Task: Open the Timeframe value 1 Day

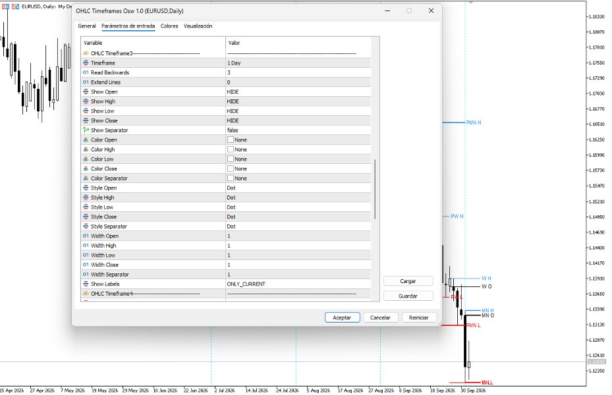Action: pyautogui.click(x=298, y=63)
